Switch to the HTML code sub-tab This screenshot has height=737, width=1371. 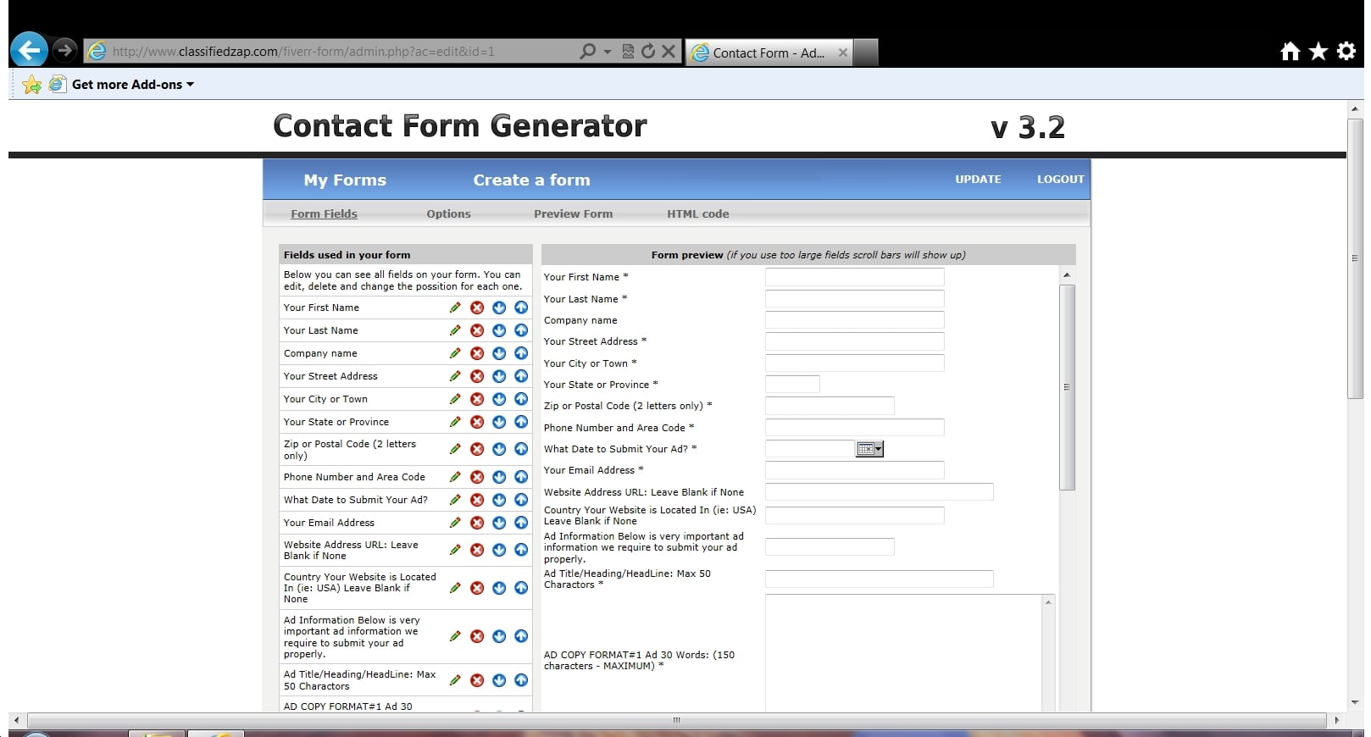tap(697, 213)
